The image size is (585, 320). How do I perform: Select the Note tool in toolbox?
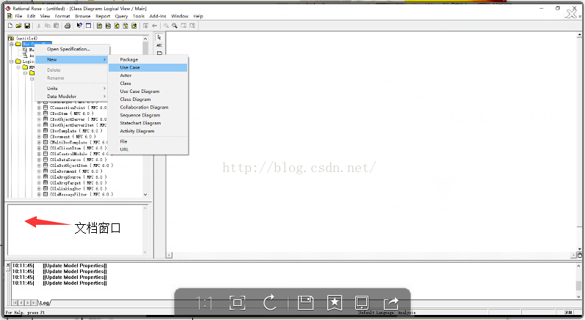click(159, 53)
